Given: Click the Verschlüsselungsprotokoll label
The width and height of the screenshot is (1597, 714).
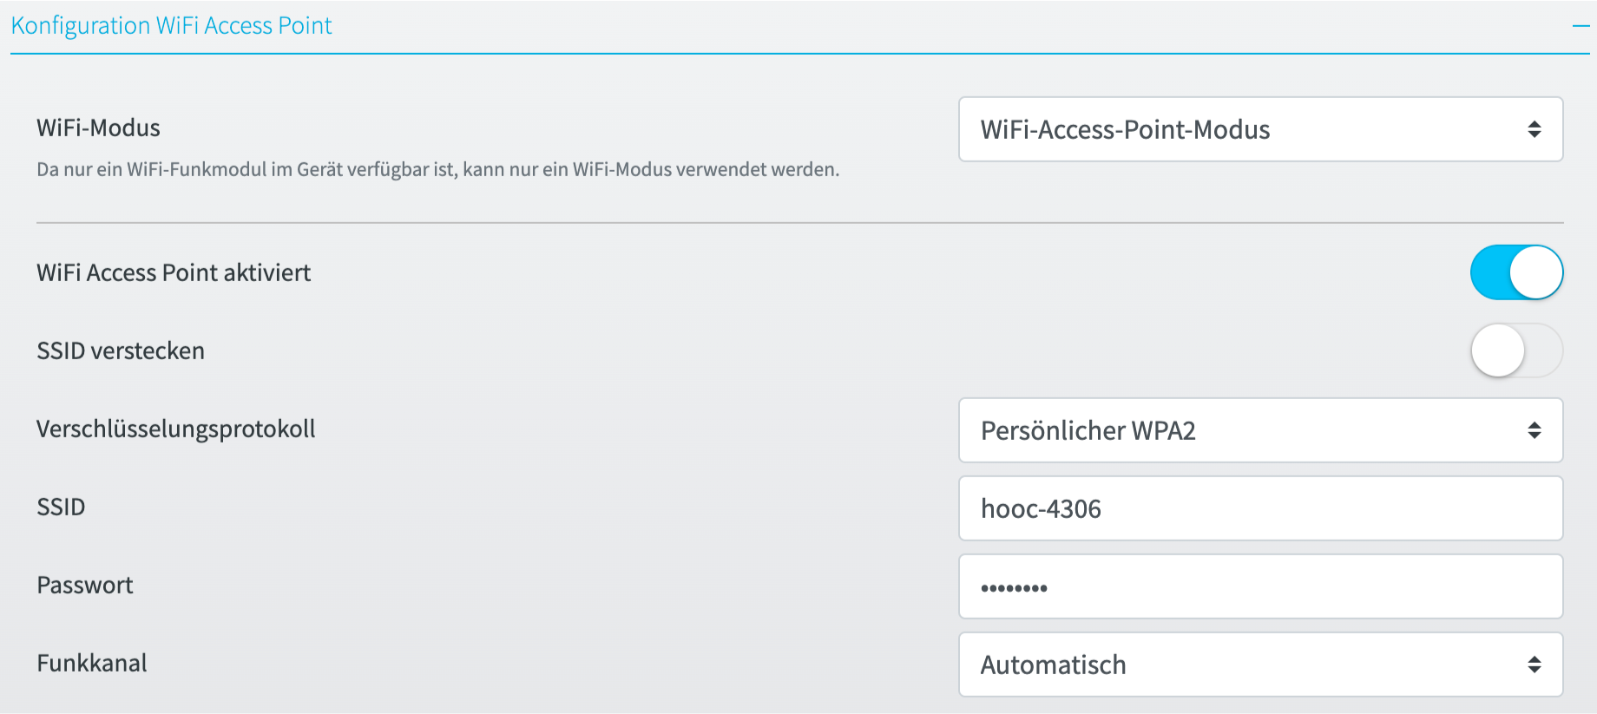Looking at the screenshot, I should tap(176, 429).
